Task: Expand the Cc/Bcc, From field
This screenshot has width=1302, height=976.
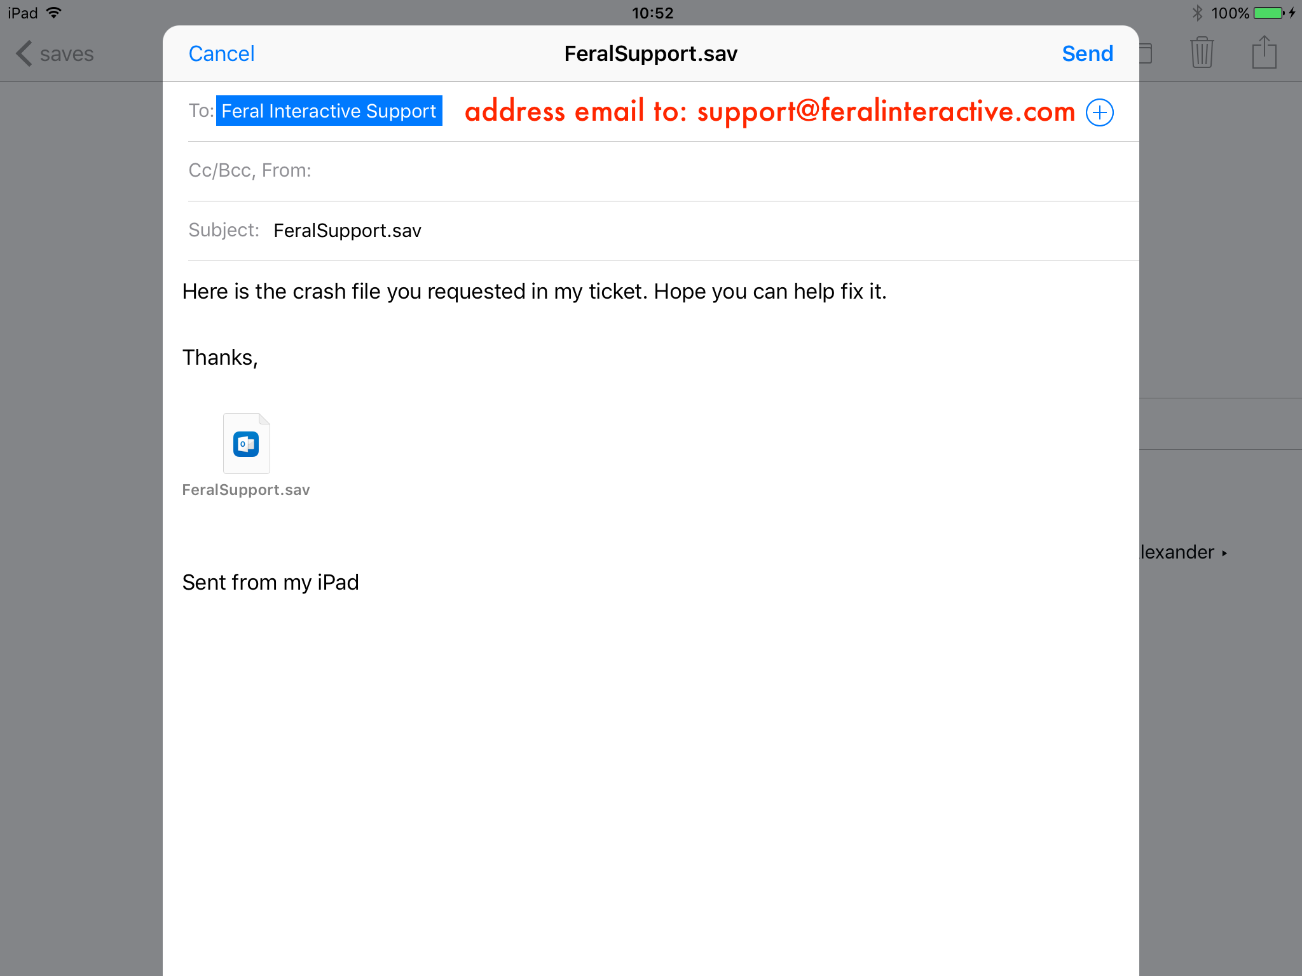Action: 663,170
